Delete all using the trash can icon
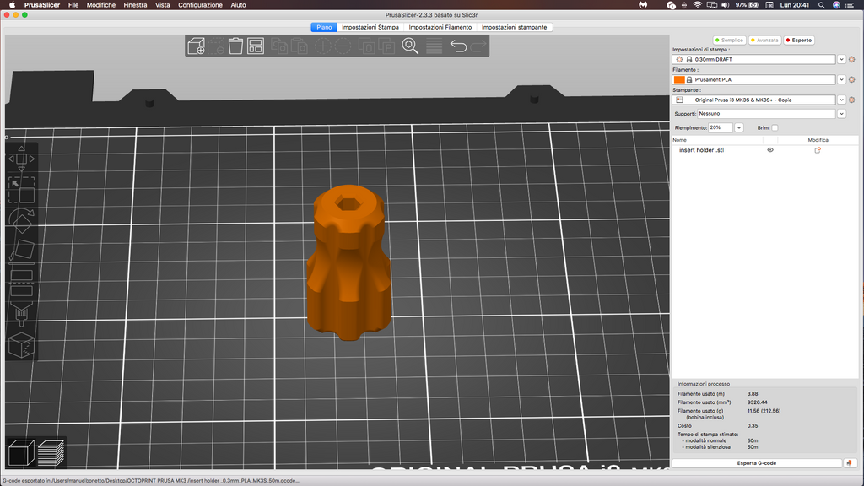The width and height of the screenshot is (864, 486). coord(236,46)
